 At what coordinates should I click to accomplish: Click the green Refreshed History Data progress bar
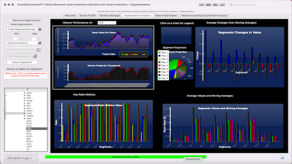point(125,157)
